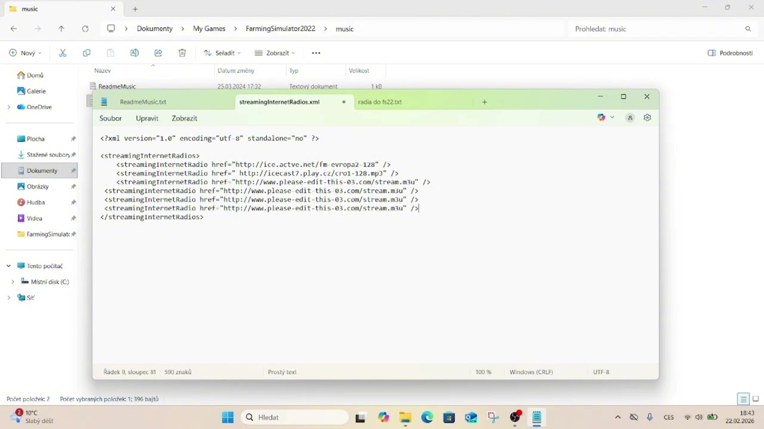The width and height of the screenshot is (764, 429).
Task: Select the ReadmeMusic file in Explorer list
Action: [x=117, y=86]
